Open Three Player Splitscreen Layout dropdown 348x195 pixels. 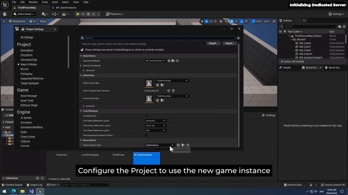(155, 126)
